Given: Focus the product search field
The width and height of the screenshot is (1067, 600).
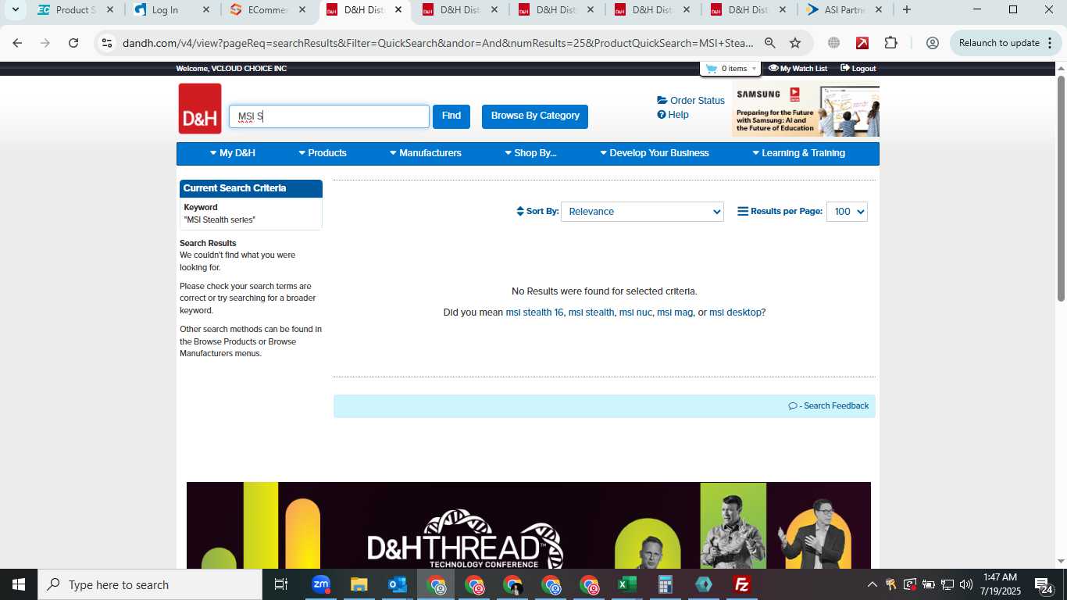Looking at the screenshot, I should 329,116.
